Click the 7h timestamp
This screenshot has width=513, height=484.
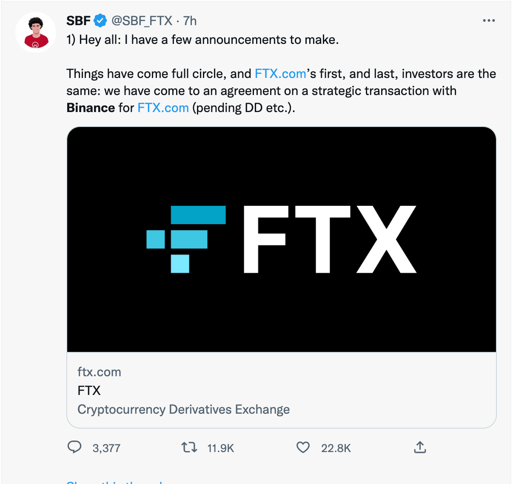tap(189, 20)
